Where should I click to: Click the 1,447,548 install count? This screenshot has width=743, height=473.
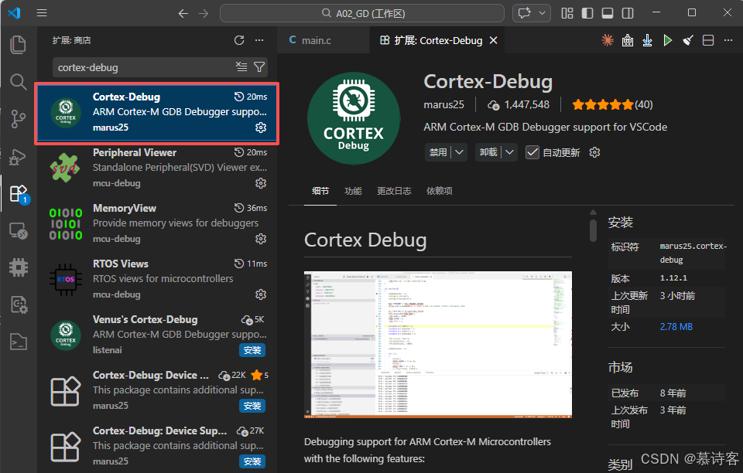click(x=519, y=104)
